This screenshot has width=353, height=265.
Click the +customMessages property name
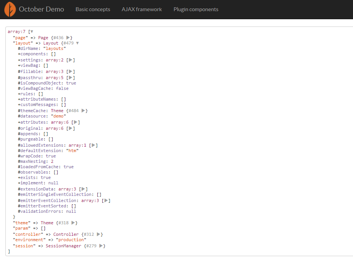pos(38,104)
